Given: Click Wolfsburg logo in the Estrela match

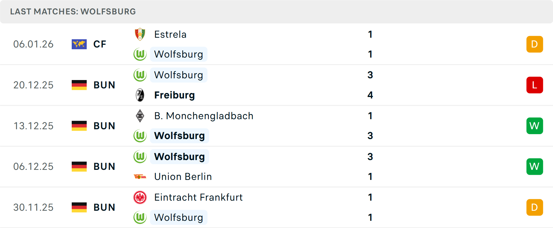Looking at the screenshot, I should click(140, 54).
